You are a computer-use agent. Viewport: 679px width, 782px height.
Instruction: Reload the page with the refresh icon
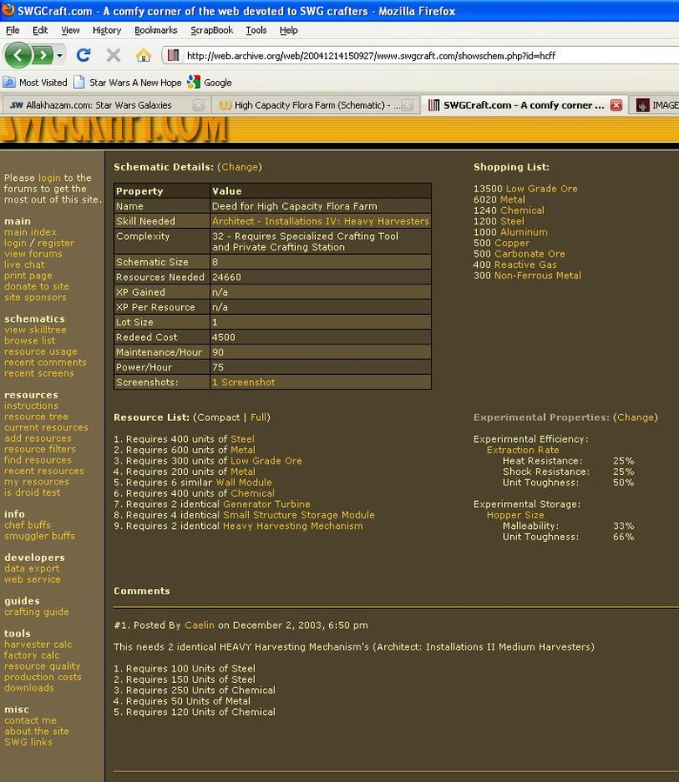point(84,56)
